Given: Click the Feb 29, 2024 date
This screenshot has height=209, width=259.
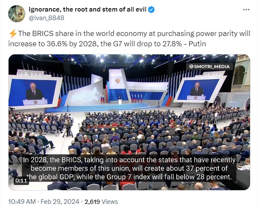Looking at the screenshot, I should coord(60,202).
